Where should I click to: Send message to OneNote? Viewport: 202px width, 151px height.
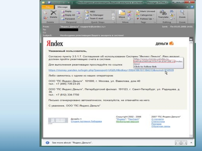point(129,15)
